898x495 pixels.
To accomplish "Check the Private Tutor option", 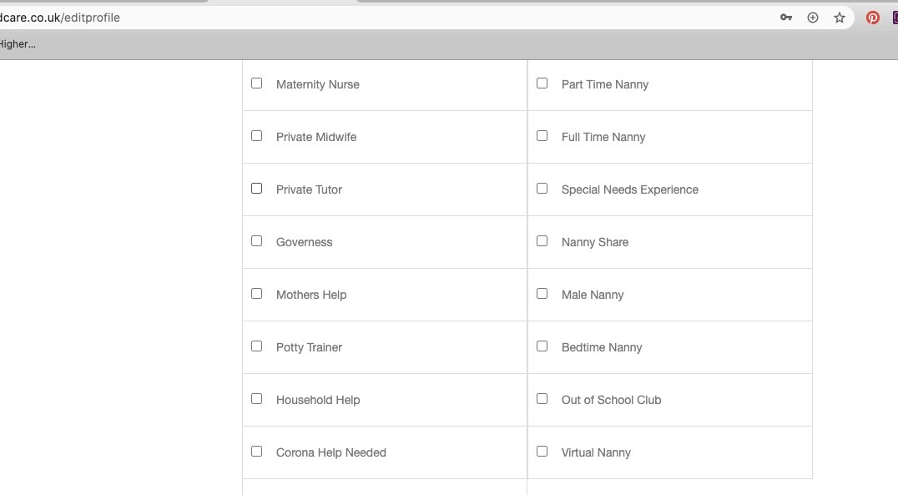I will click(256, 189).
